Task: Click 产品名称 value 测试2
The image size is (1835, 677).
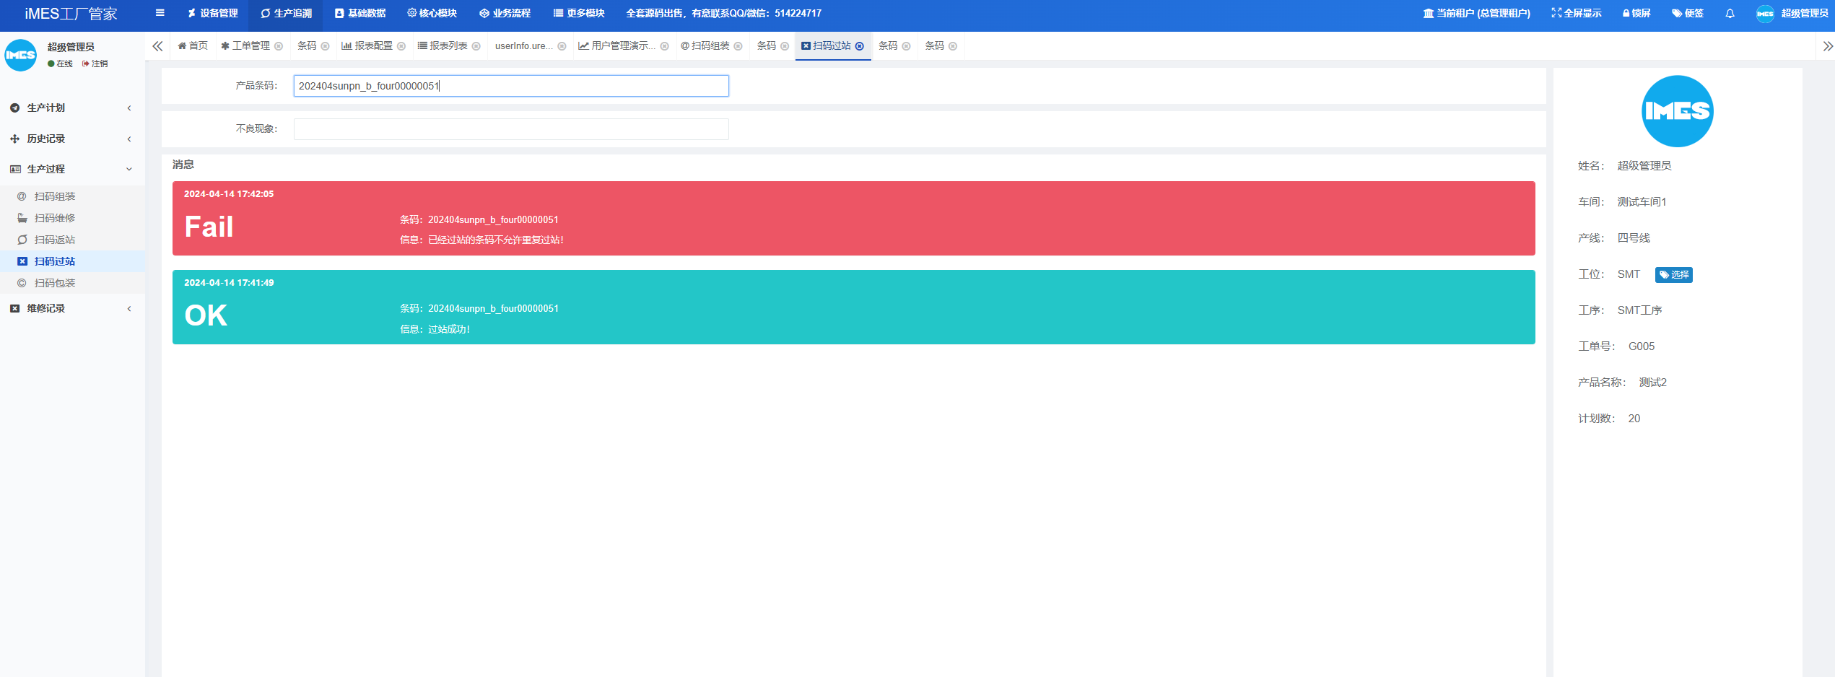Action: pos(1653,383)
